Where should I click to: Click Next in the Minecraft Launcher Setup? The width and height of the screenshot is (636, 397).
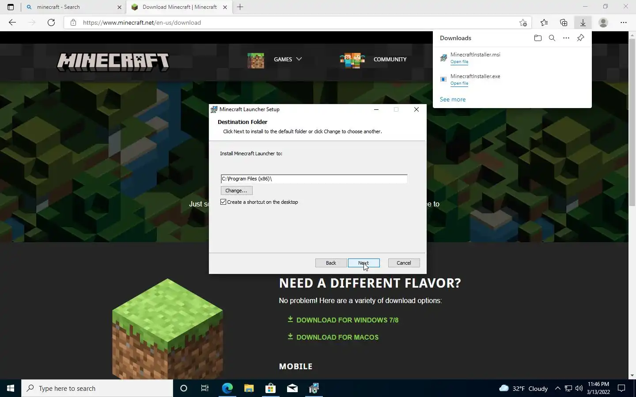(363, 263)
